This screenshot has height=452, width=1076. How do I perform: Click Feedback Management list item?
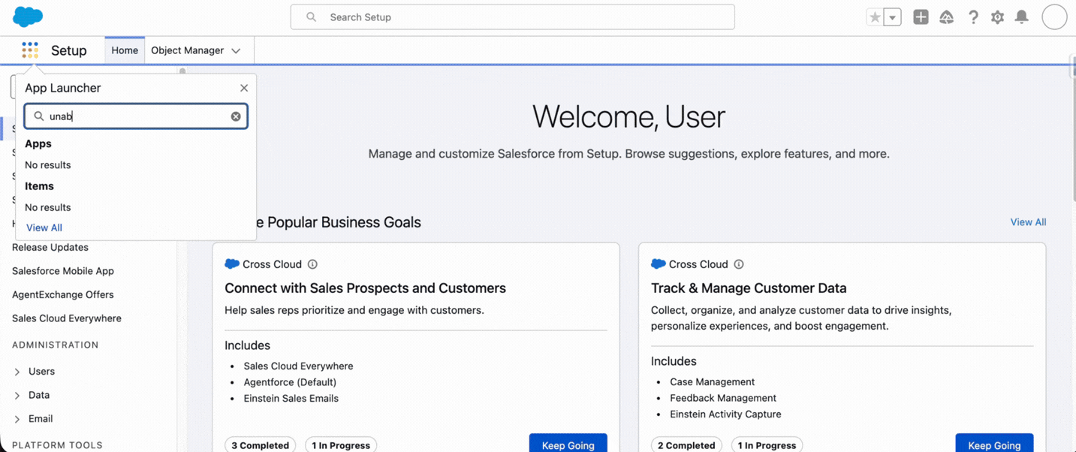pos(723,398)
